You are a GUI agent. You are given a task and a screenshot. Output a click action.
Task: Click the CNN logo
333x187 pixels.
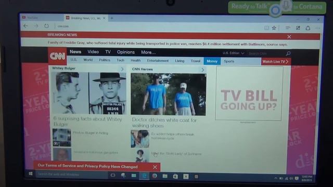point(57,56)
